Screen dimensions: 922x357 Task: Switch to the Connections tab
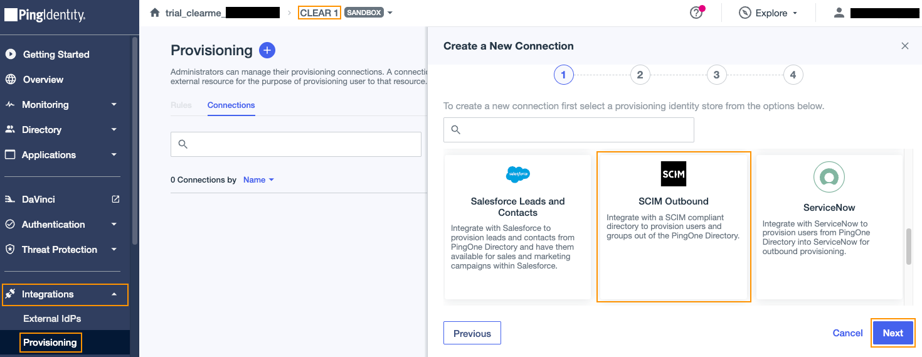coord(231,105)
